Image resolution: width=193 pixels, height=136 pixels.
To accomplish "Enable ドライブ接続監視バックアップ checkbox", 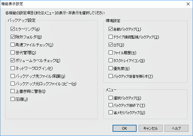I will (x=111, y=37).
